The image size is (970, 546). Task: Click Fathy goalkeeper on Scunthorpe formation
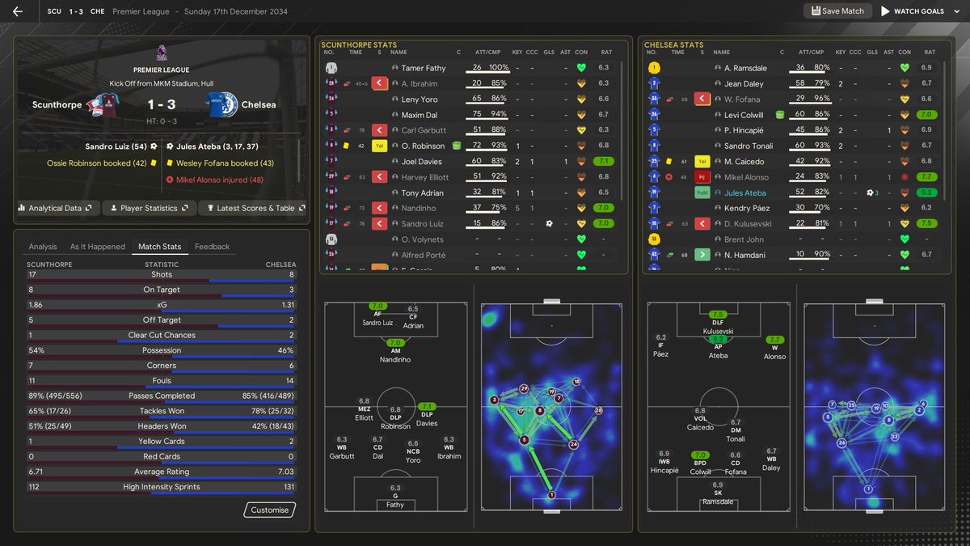coord(395,496)
